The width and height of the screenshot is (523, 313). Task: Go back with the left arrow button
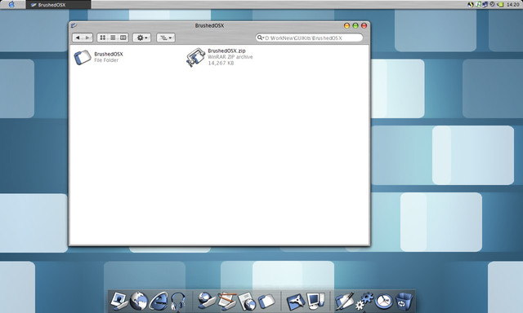[78, 37]
